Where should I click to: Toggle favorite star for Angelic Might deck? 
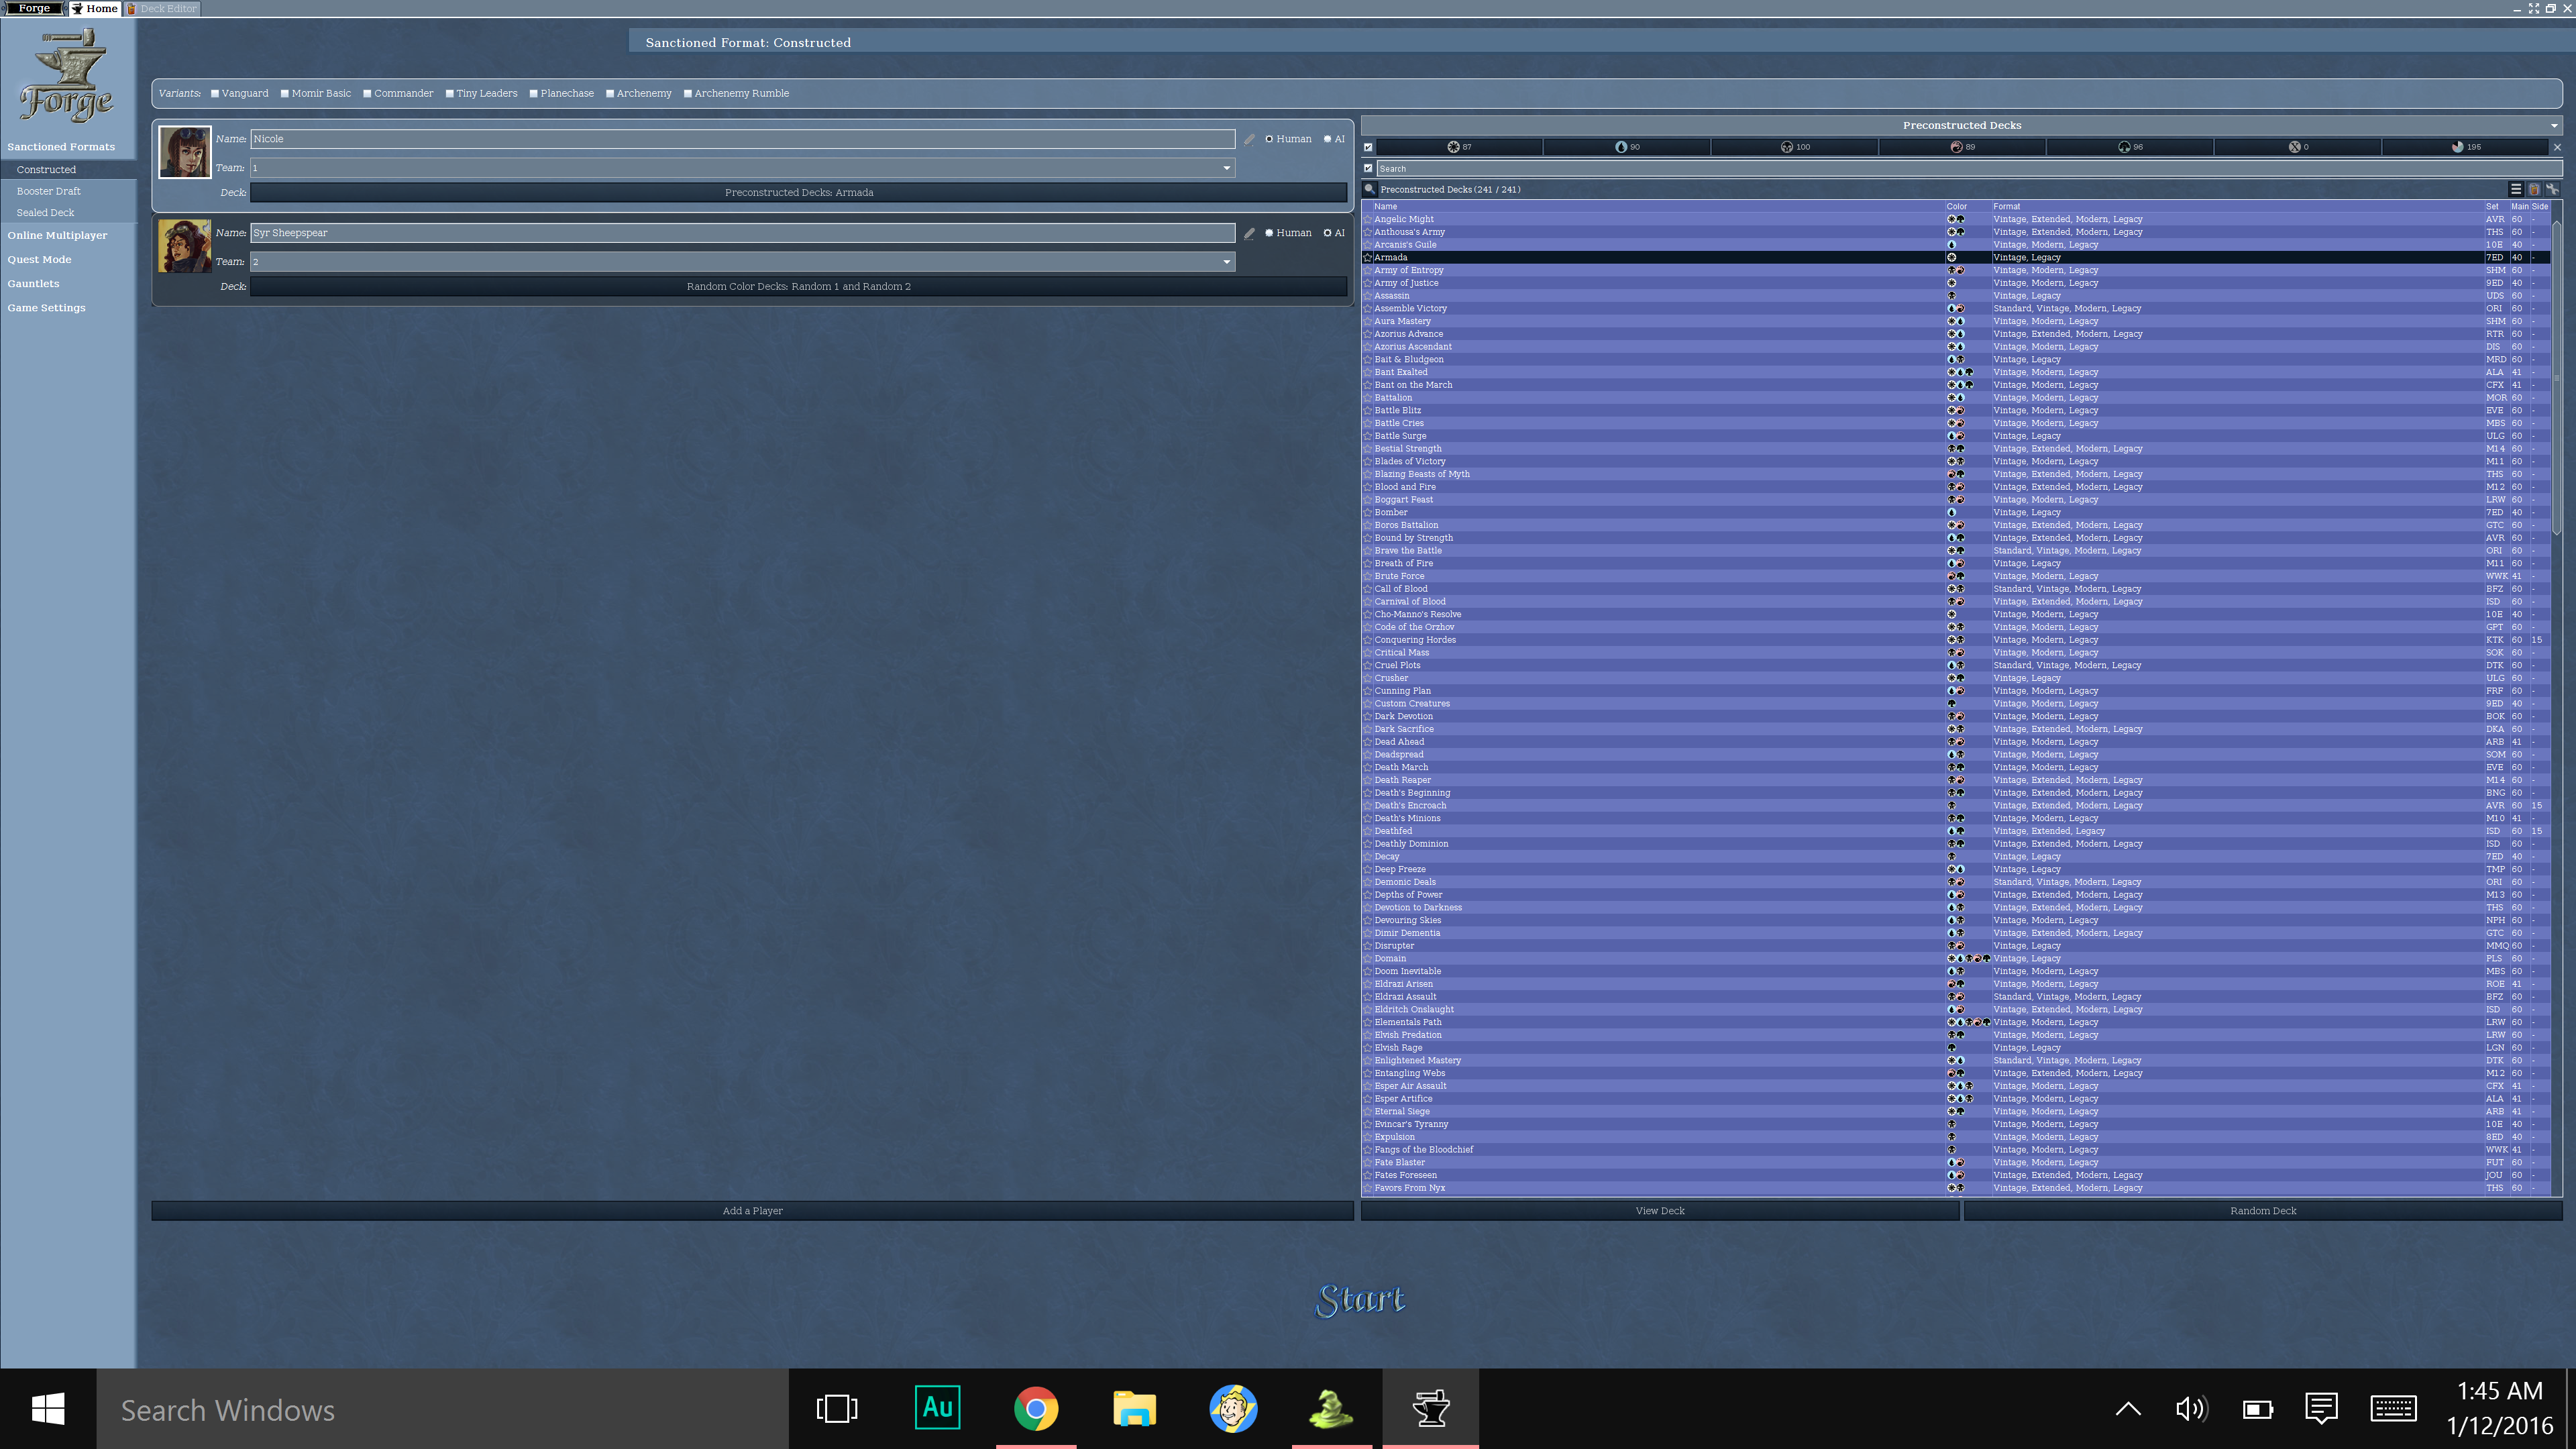click(1367, 219)
